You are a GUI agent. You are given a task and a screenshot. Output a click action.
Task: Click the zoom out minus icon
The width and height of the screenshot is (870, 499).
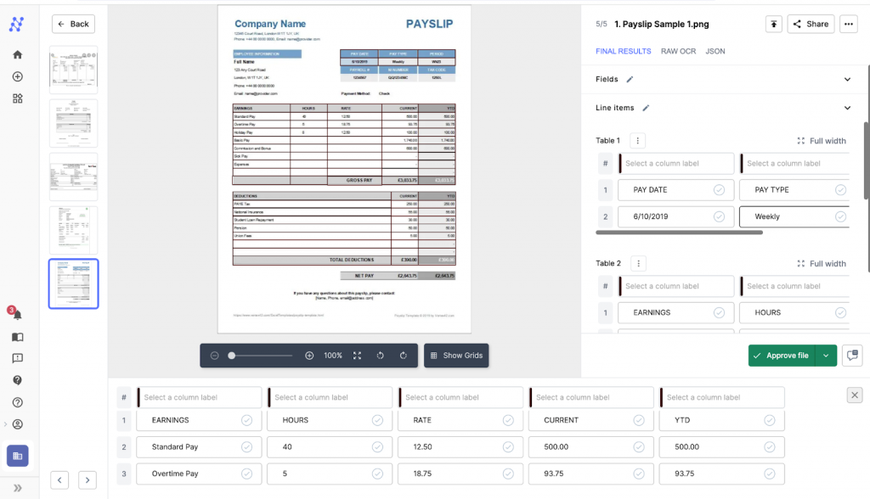click(215, 356)
